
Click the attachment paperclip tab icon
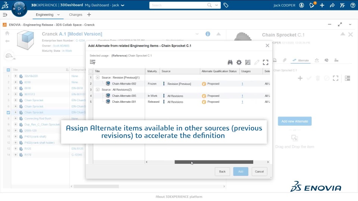[x=285, y=60]
